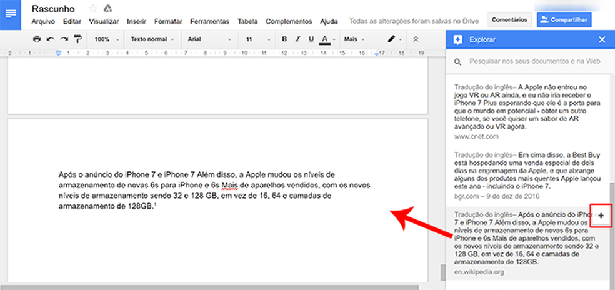Undo the last action

[x=50, y=39]
